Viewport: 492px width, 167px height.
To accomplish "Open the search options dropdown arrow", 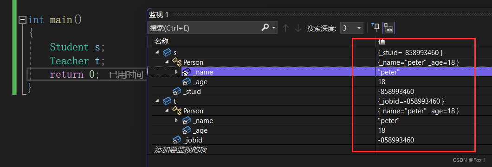I will point(273,28).
